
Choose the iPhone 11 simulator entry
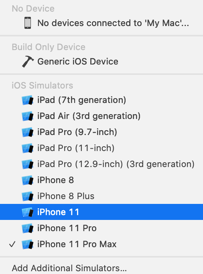tap(101, 212)
